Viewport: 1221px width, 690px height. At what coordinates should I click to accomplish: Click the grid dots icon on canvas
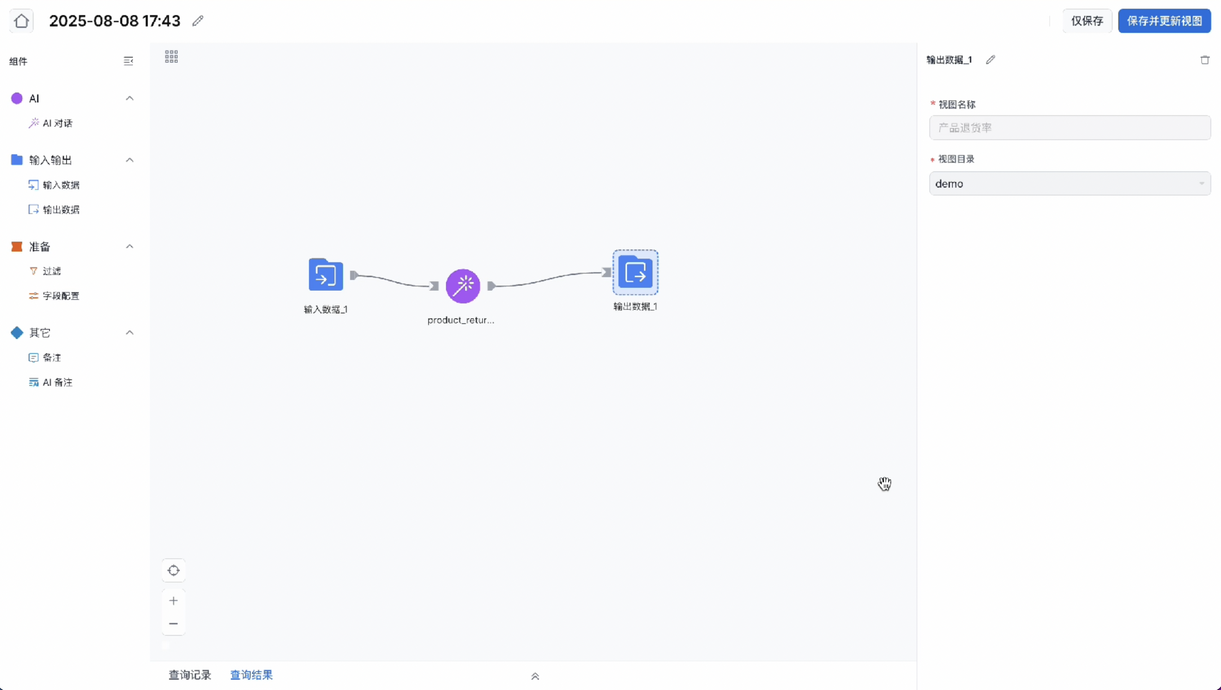(171, 57)
